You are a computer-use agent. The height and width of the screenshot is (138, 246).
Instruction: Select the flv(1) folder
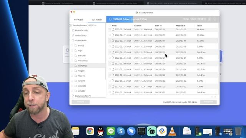(80, 51)
